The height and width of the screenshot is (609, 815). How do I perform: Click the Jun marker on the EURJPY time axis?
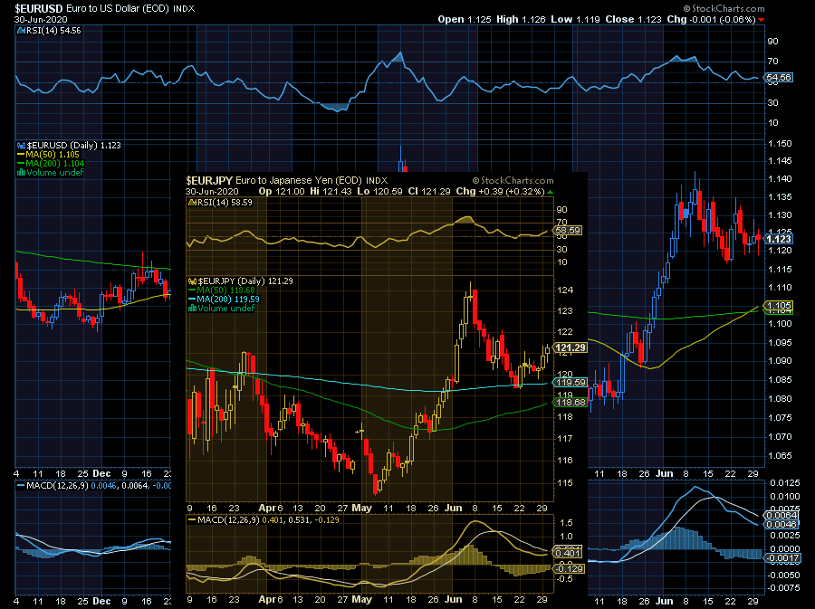pyautogui.click(x=454, y=509)
